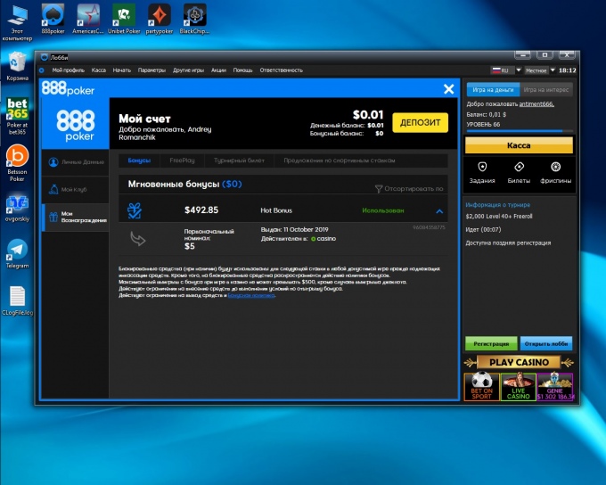Close the Мой счет panel with X
This screenshot has height=485, width=606.
pyautogui.click(x=448, y=89)
